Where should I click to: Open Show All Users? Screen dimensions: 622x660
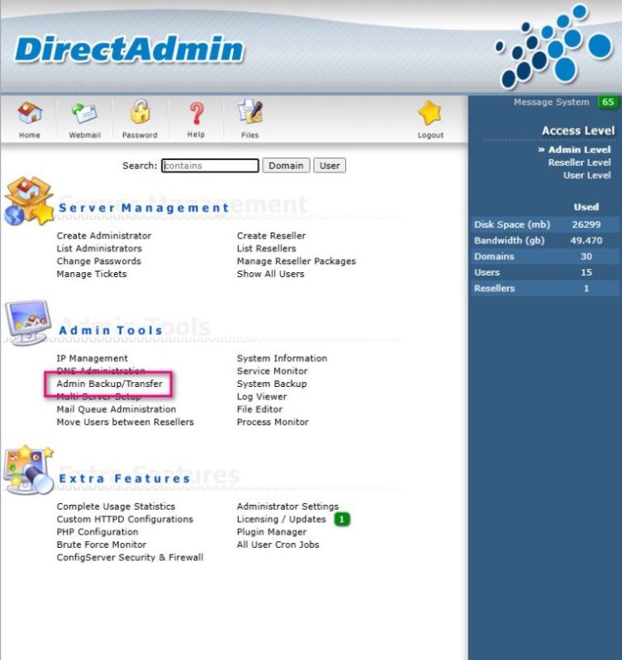(x=270, y=274)
